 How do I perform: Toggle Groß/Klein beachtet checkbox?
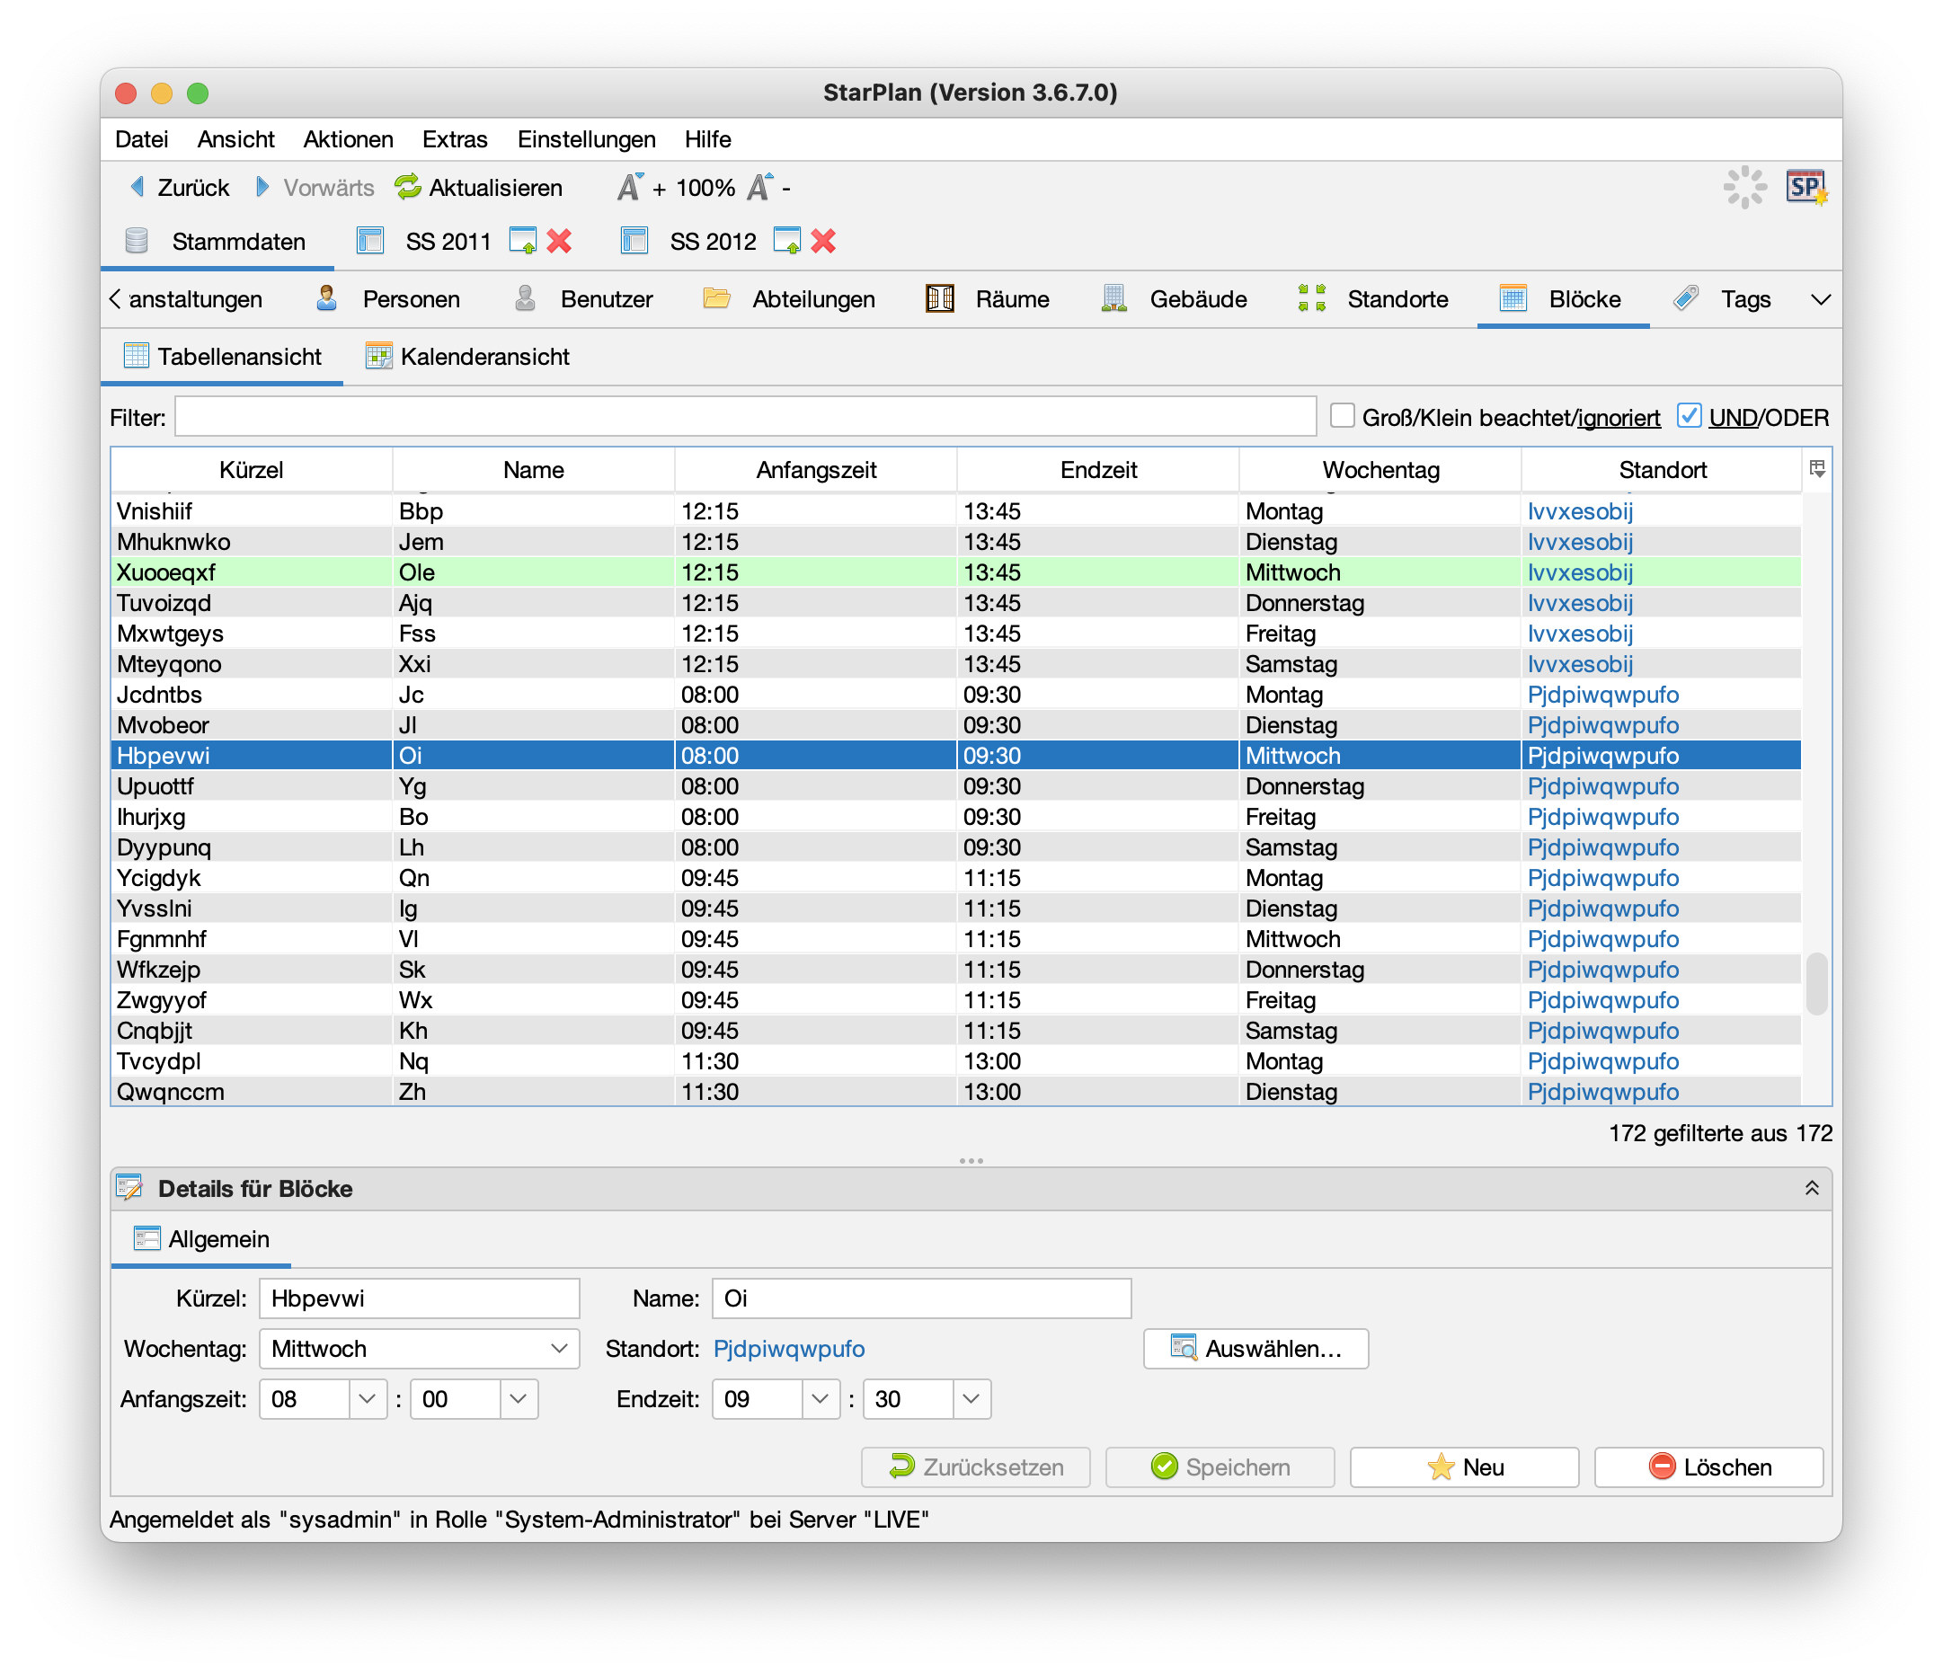coord(1343,415)
